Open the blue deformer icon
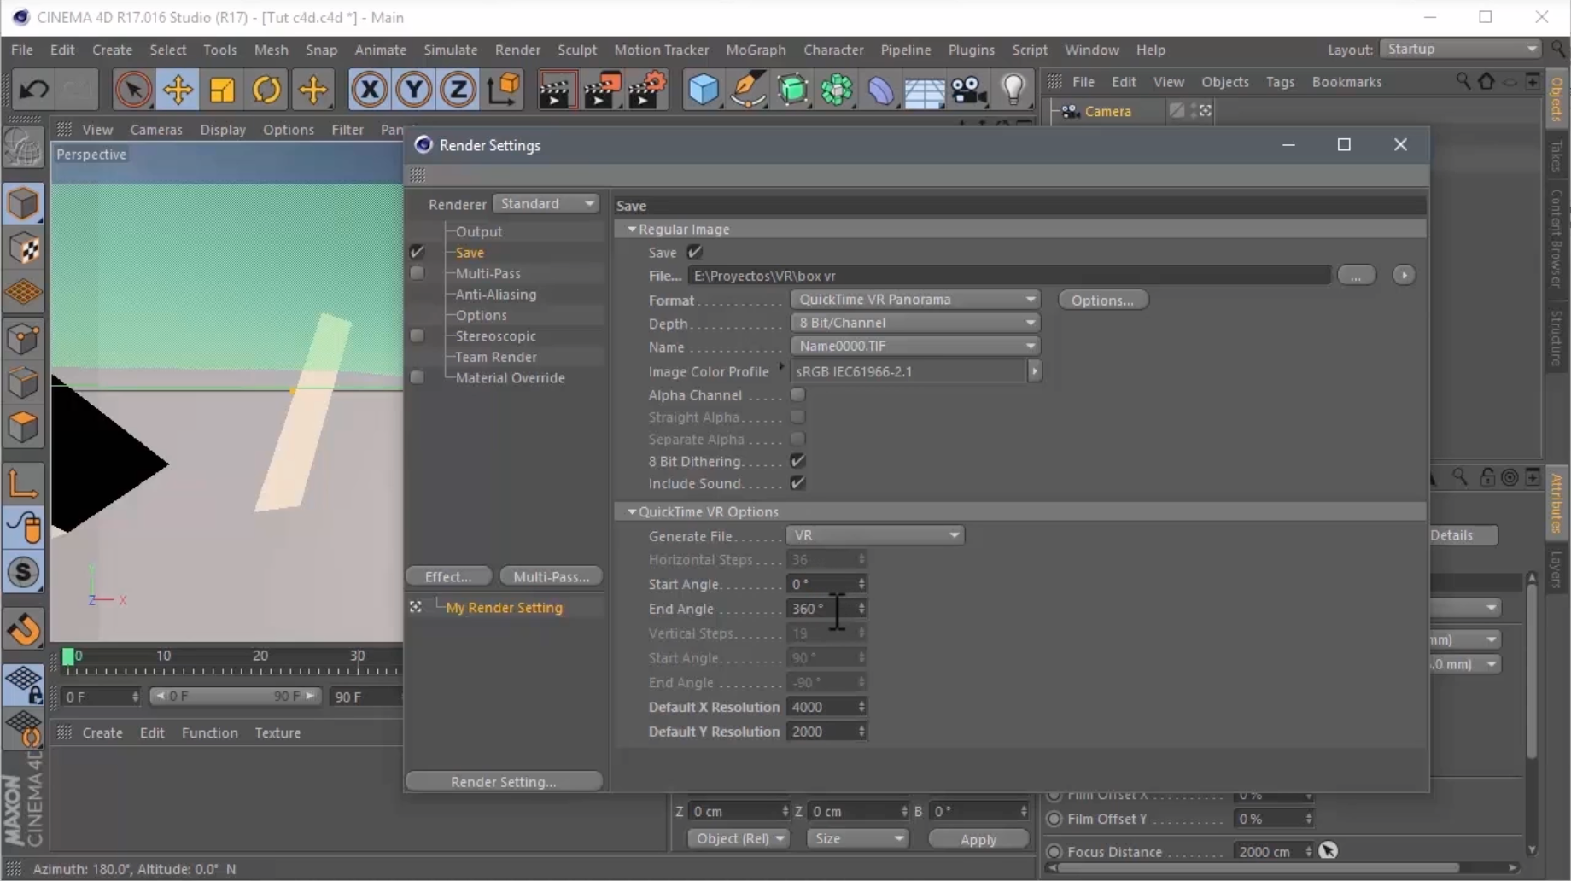Screen dimensions: 1571x881 (881, 90)
